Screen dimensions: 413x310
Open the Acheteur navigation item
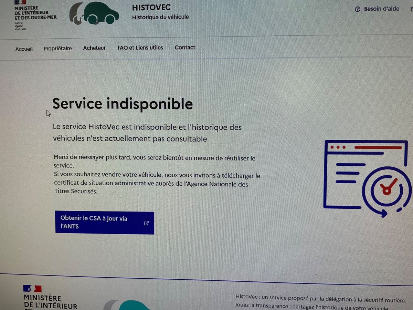point(95,48)
